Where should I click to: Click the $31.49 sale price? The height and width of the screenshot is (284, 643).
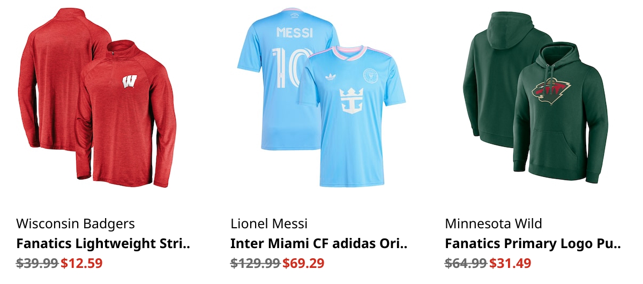click(x=510, y=264)
